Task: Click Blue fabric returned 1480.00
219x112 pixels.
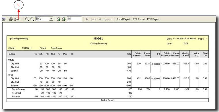Action: click(x=175, y=78)
